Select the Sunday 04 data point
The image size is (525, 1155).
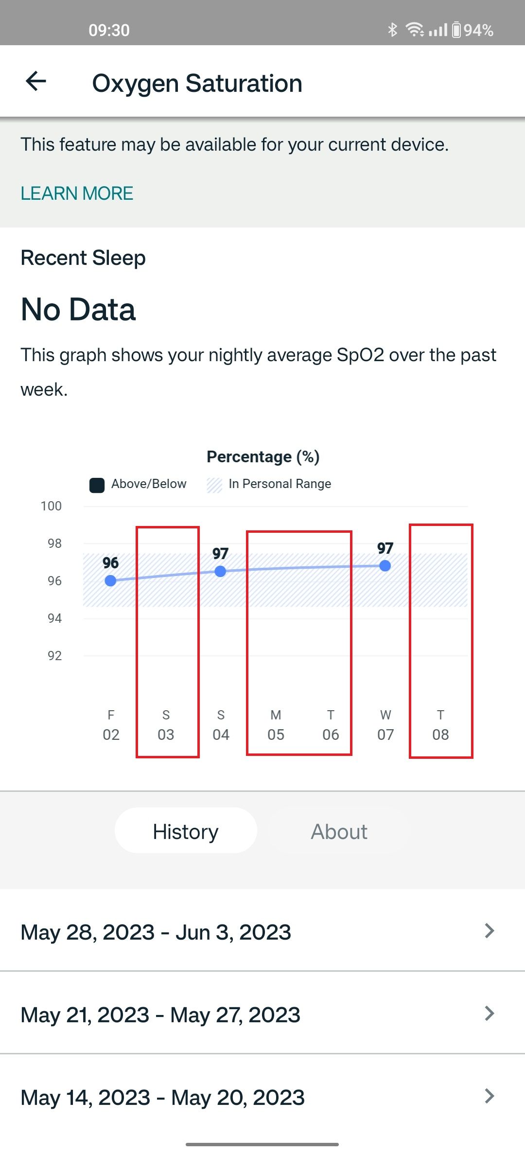[x=220, y=571]
